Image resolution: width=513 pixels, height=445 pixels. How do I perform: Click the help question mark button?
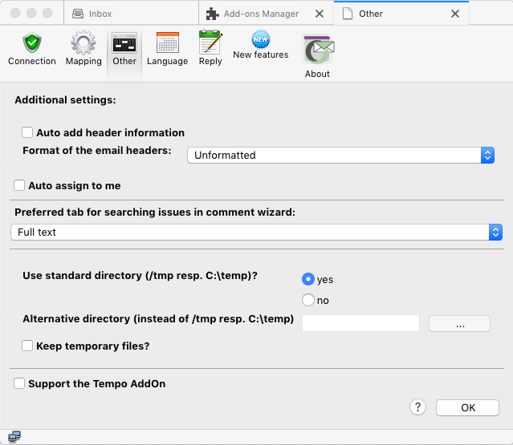[x=417, y=407]
